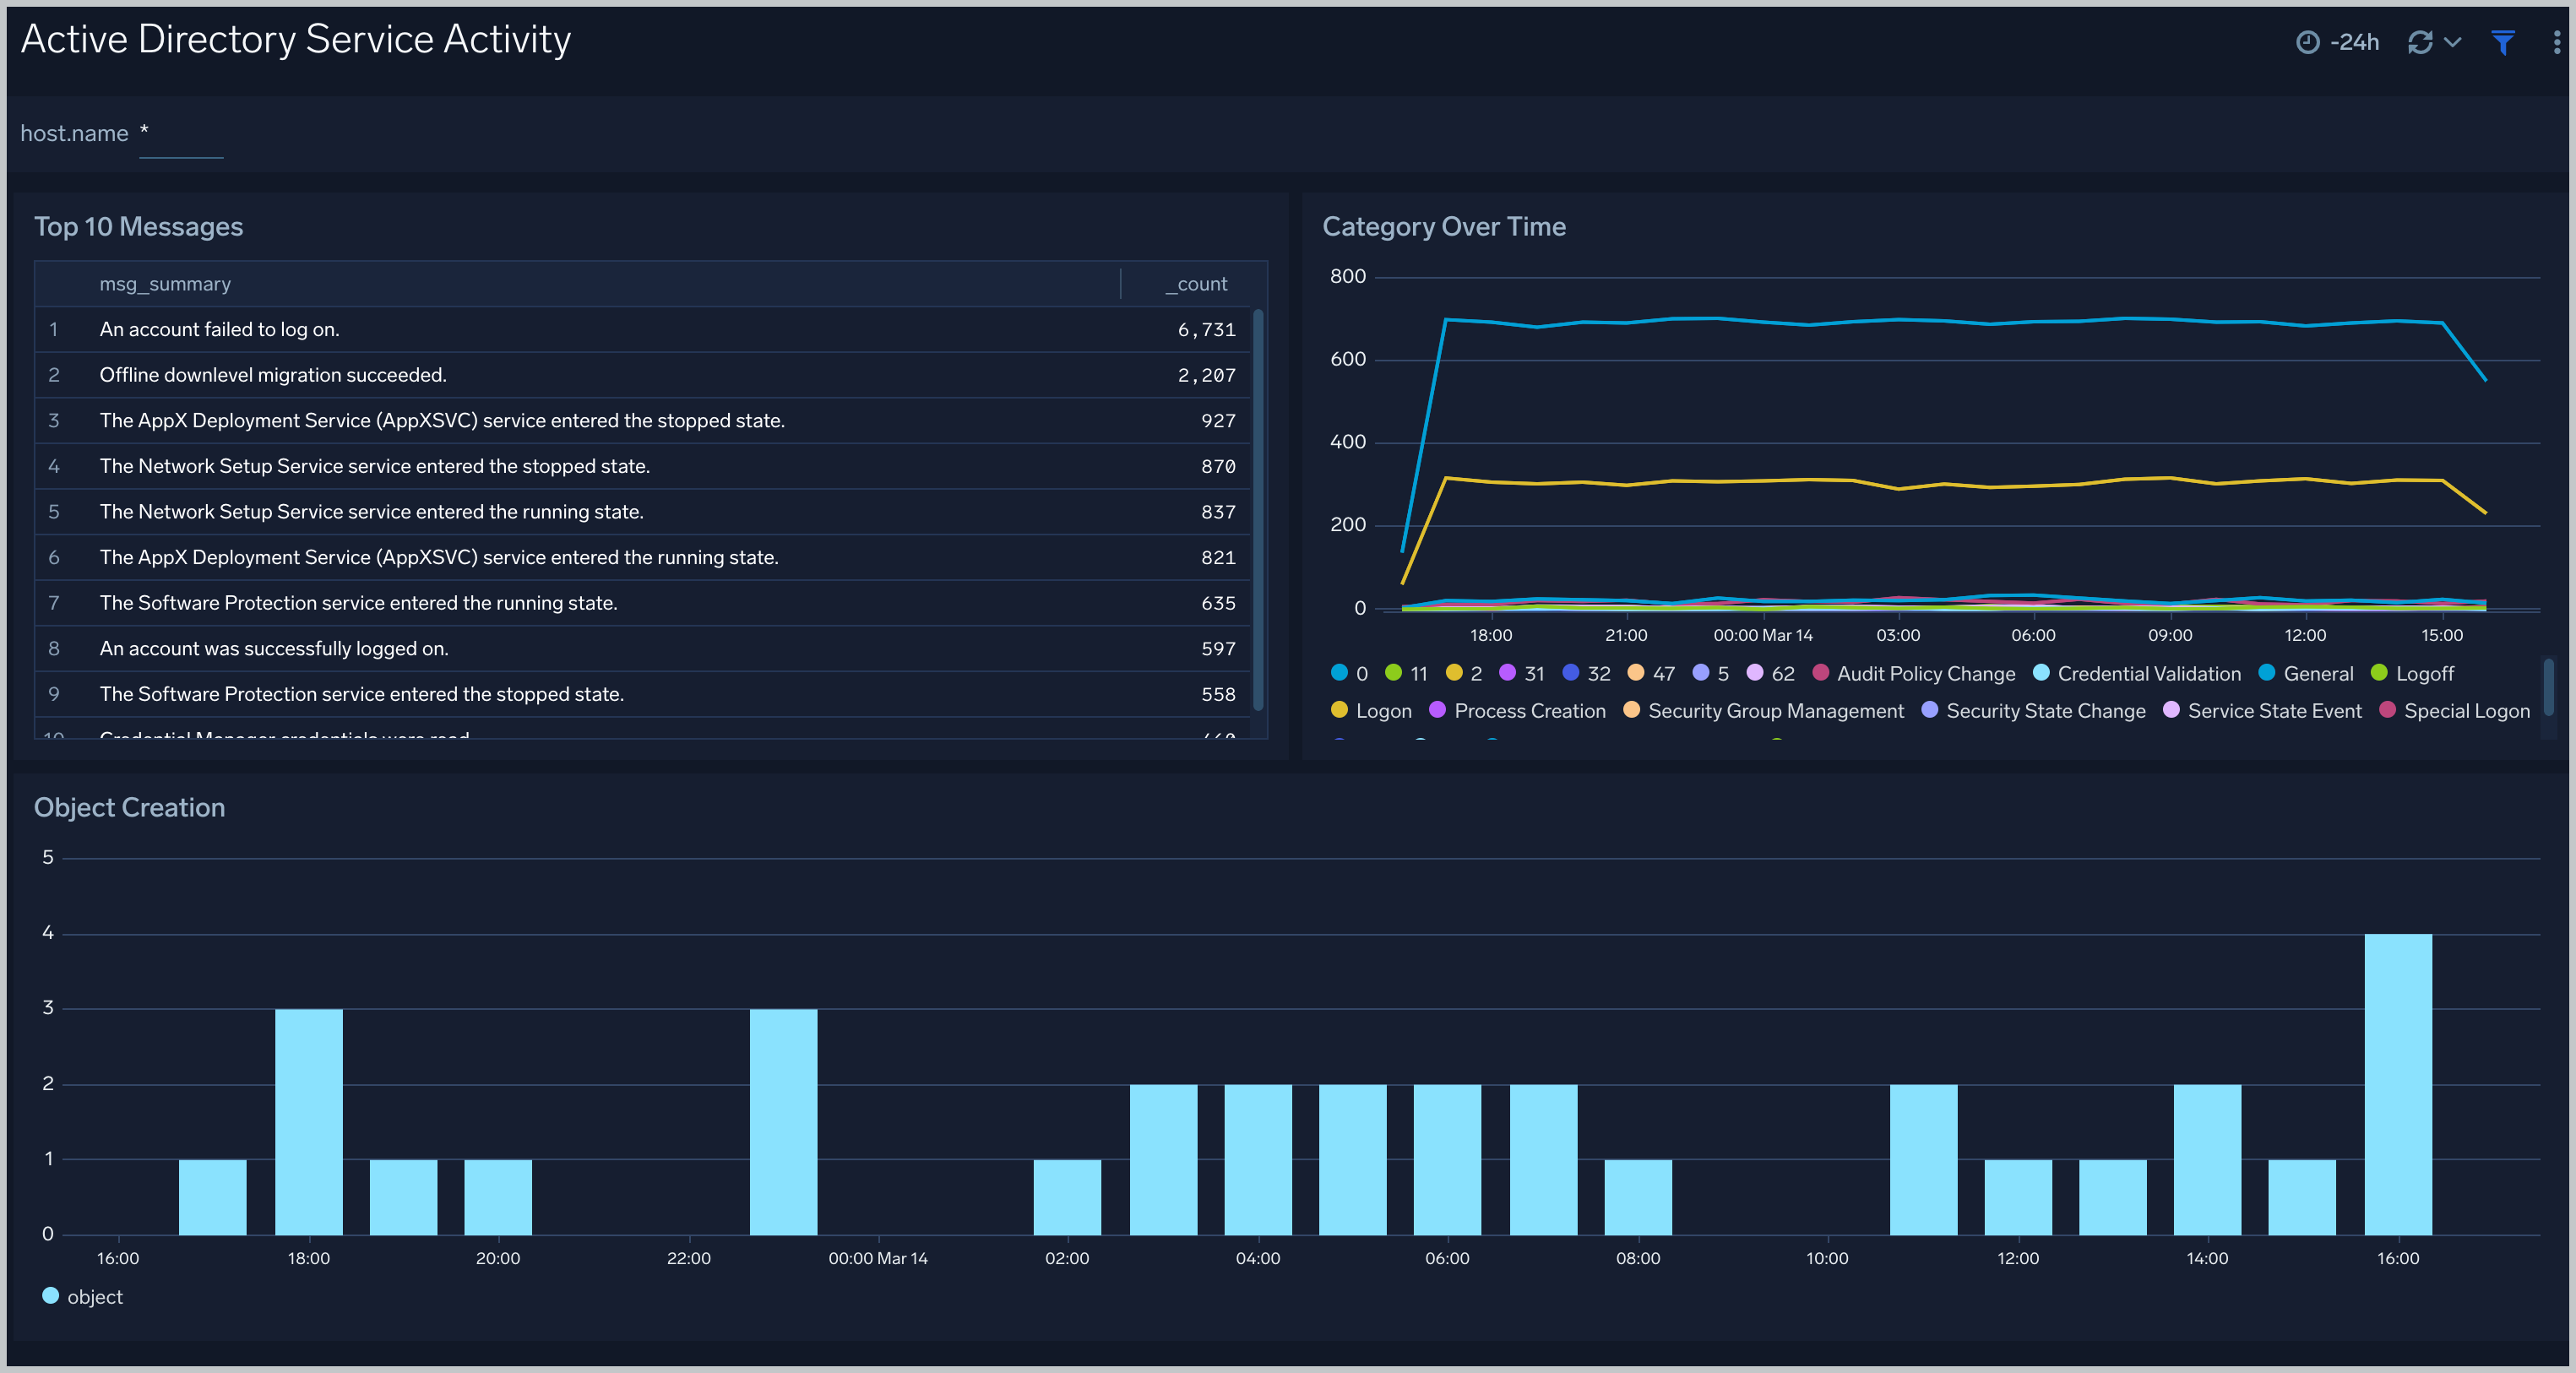Toggle the 'object' legend entry
This screenshot has height=1373, width=2576.
[x=82, y=1296]
